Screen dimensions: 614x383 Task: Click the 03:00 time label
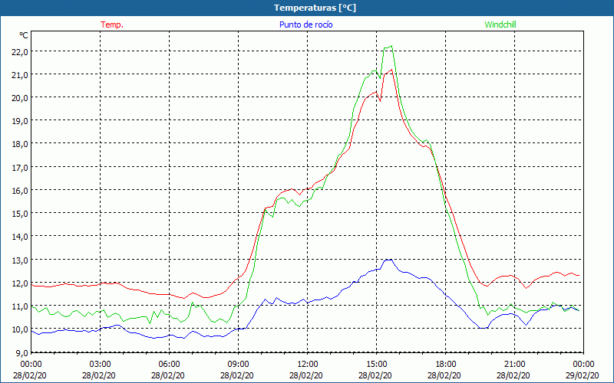[101, 365]
